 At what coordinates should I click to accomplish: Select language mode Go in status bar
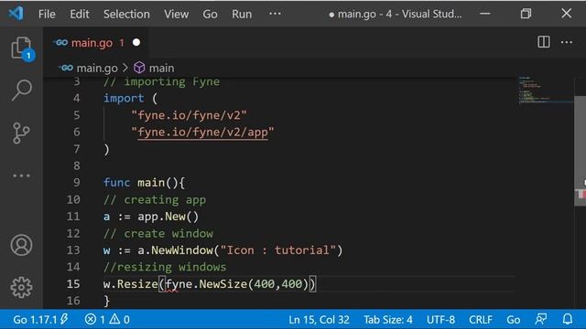coord(513,319)
